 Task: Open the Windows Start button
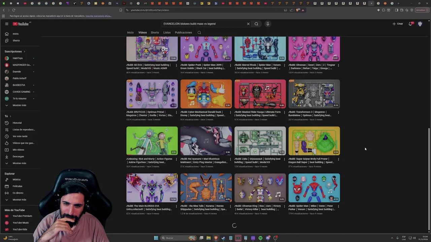tap(156, 238)
